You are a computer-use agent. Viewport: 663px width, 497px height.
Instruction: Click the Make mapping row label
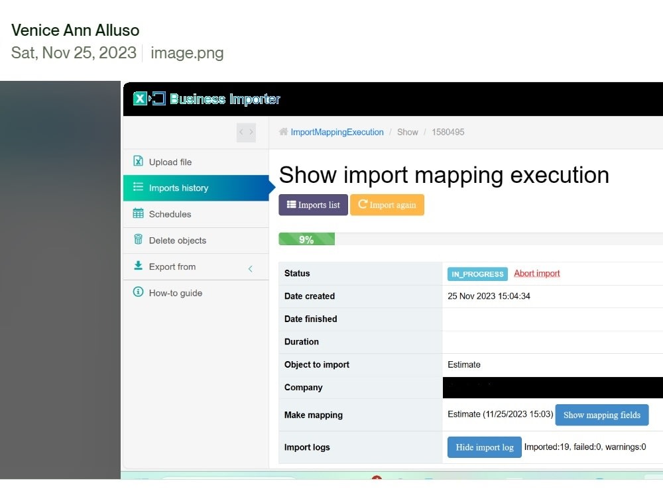314,415
